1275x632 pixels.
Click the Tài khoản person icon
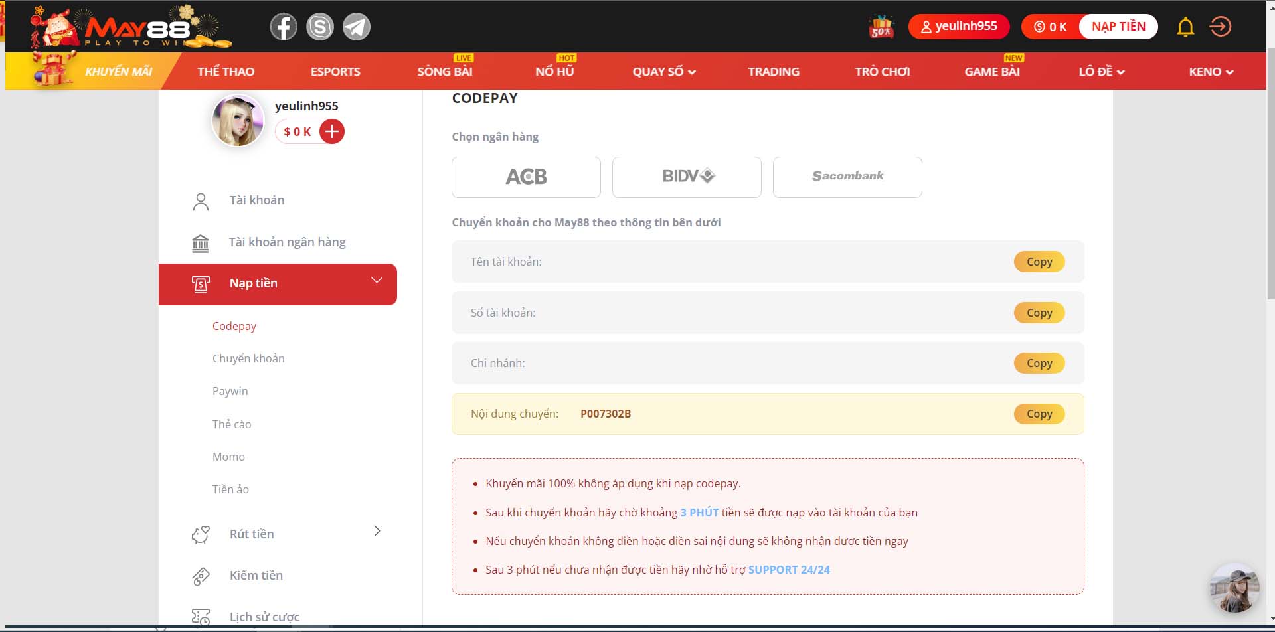tap(201, 201)
